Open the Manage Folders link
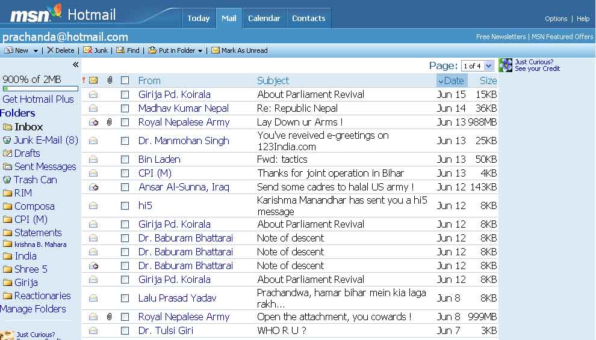The width and height of the screenshot is (596, 340). tap(33, 309)
